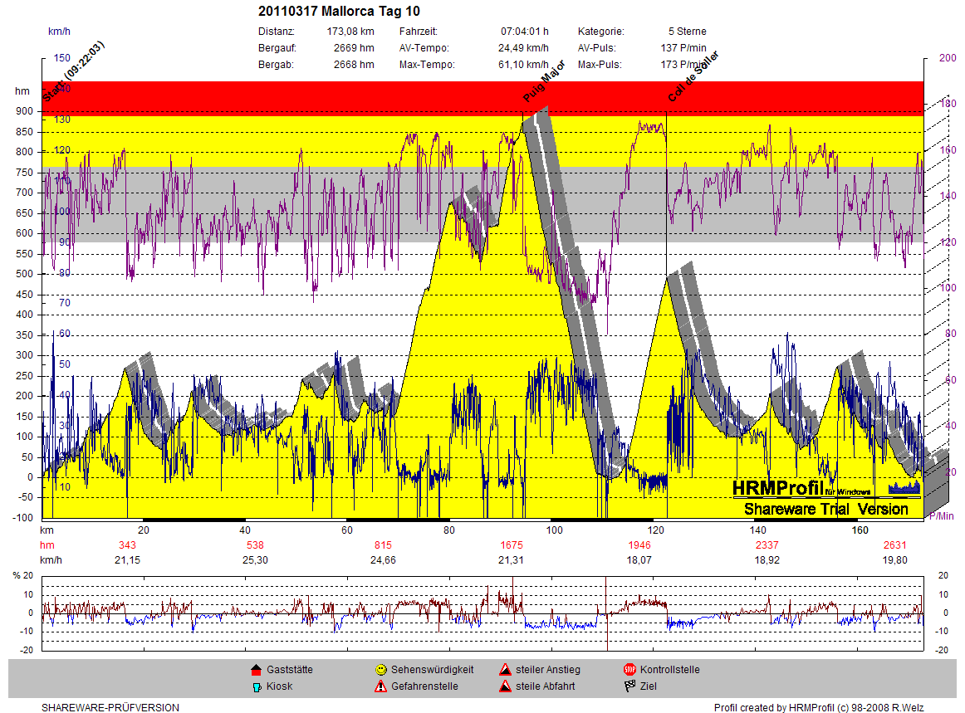Click the Shareware Trial Version text
This screenshot has width=965, height=713.
point(825,509)
